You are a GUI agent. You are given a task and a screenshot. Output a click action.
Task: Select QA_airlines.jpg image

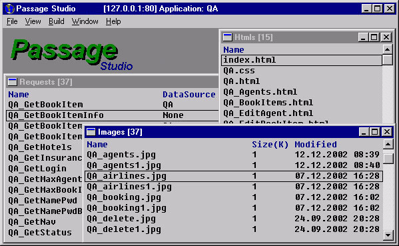[234, 176]
